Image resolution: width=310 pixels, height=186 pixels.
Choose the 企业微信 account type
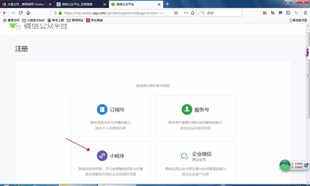pyautogui.click(x=195, y=162)
